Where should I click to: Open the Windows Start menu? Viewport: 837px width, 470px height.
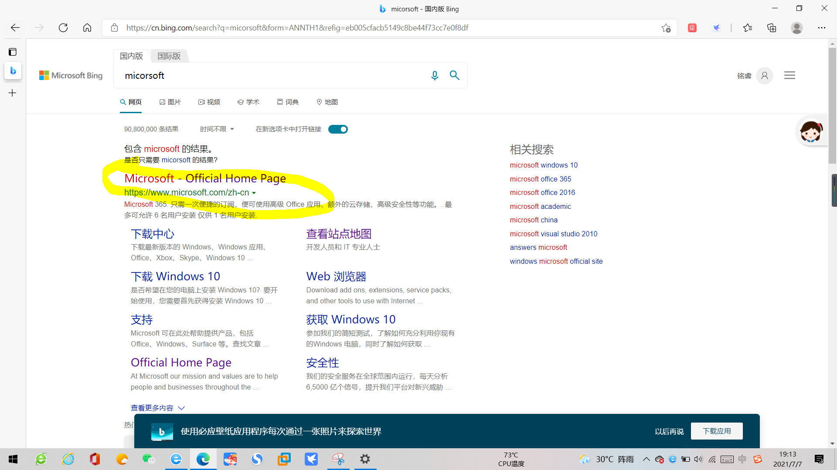pos(13,459)
